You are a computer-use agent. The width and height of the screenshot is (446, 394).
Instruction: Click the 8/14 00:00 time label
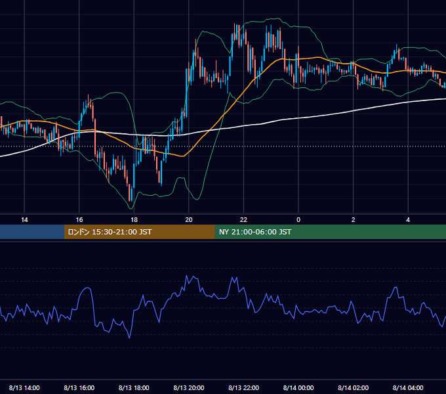click(298, 387)
